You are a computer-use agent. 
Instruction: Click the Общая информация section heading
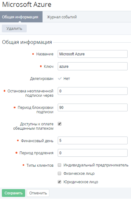(x=27, y=42)
